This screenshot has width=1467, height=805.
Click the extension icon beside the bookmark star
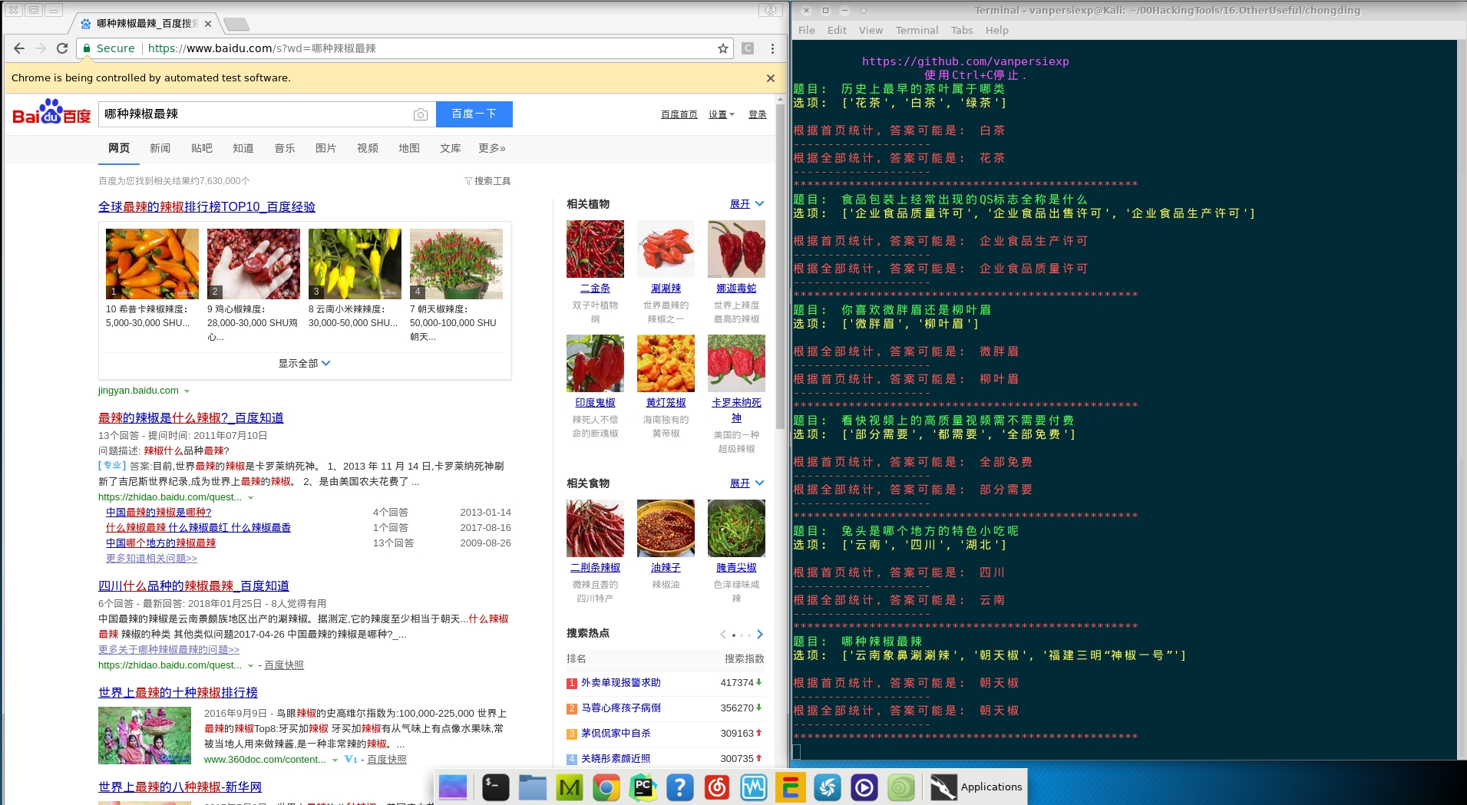748,48
